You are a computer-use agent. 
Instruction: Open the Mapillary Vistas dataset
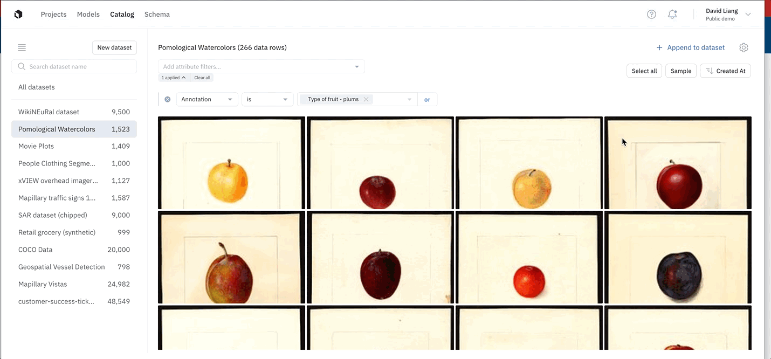tap(74, 284)
